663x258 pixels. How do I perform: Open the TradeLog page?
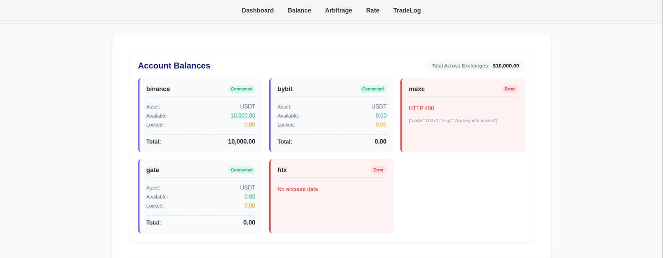coord(407,10)
